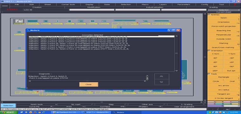Switch to the Modification tab
241x114 pixels.
(x=94, y=7)
